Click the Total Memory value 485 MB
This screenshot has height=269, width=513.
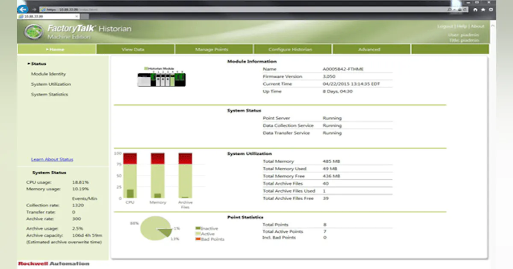click(332, 161)
